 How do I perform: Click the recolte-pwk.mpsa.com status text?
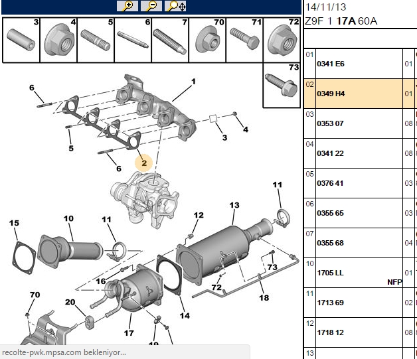click(64, 352)
